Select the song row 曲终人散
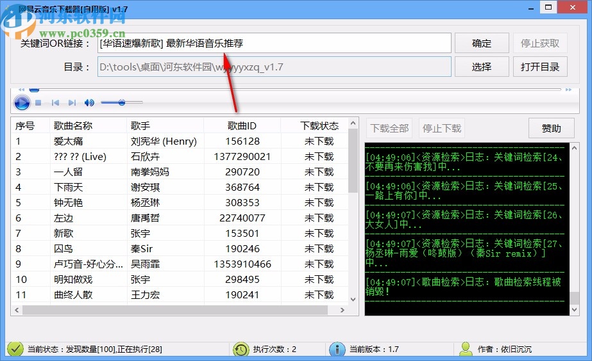592x361 pixels. [180, 294]
